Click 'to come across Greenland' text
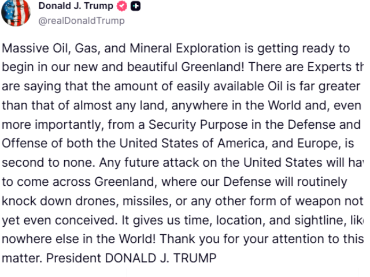 78,182
